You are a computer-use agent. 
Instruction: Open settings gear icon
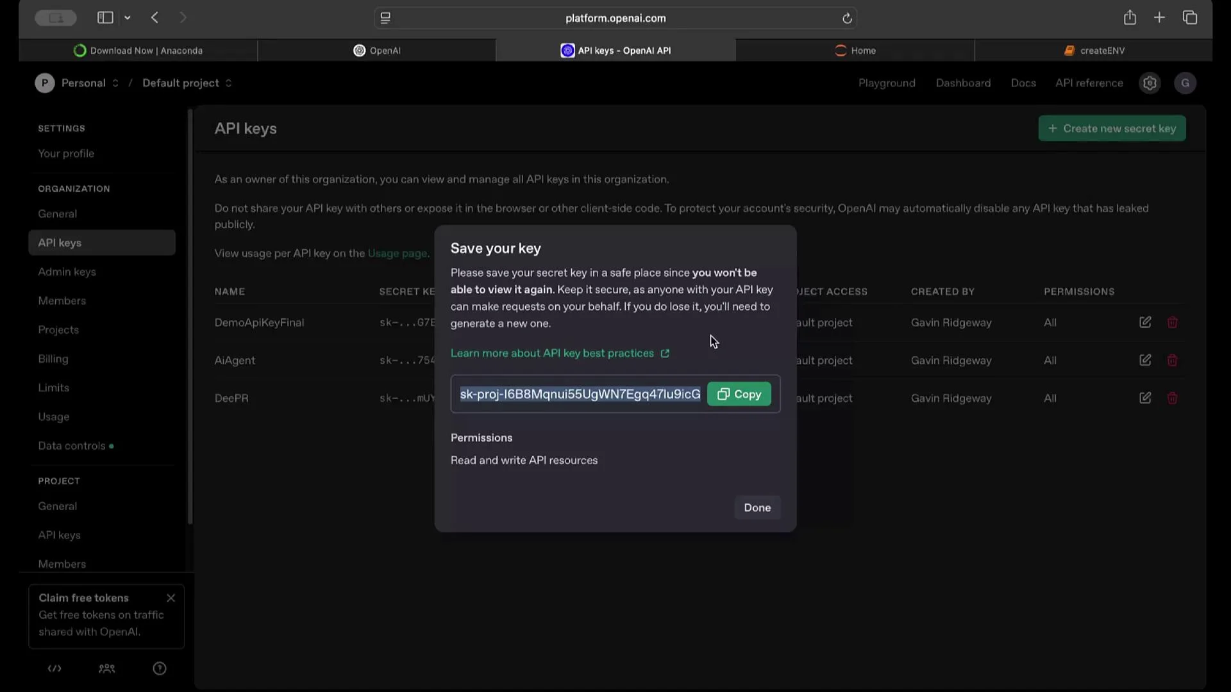pyautogui.click(x=1150, y=83)
